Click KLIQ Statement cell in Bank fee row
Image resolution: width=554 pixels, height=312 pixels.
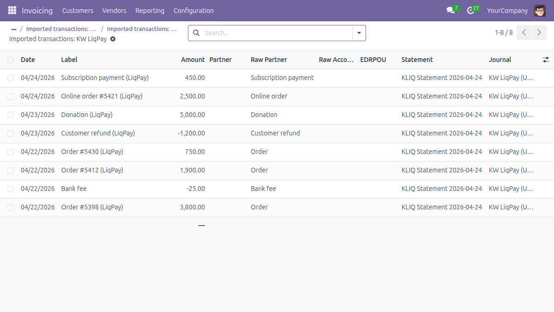point(442,189)
